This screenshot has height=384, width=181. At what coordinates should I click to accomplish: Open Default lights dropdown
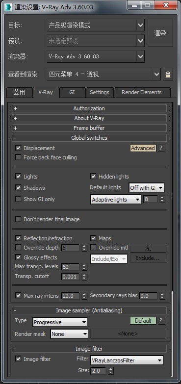tap(147, 188)
